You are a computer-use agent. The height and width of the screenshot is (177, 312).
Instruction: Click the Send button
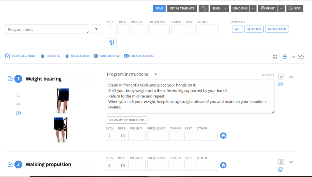[x=216, y=8]
